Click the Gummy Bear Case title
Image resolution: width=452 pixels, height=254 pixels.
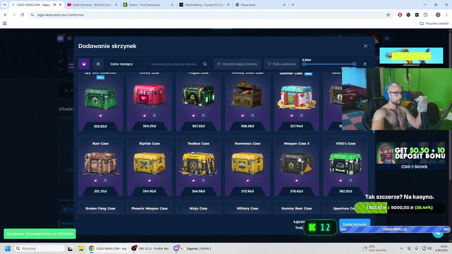[x=297, y=208]
